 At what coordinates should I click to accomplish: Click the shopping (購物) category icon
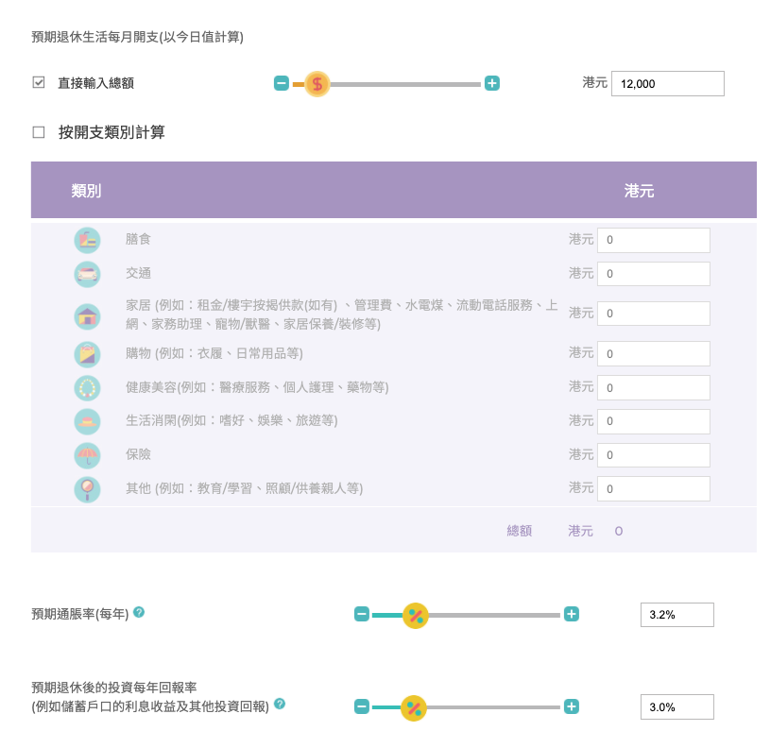coord(87,354)
